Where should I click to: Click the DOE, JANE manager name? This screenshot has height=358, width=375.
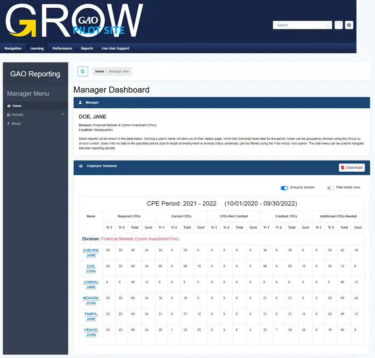(x=92, y=117)
